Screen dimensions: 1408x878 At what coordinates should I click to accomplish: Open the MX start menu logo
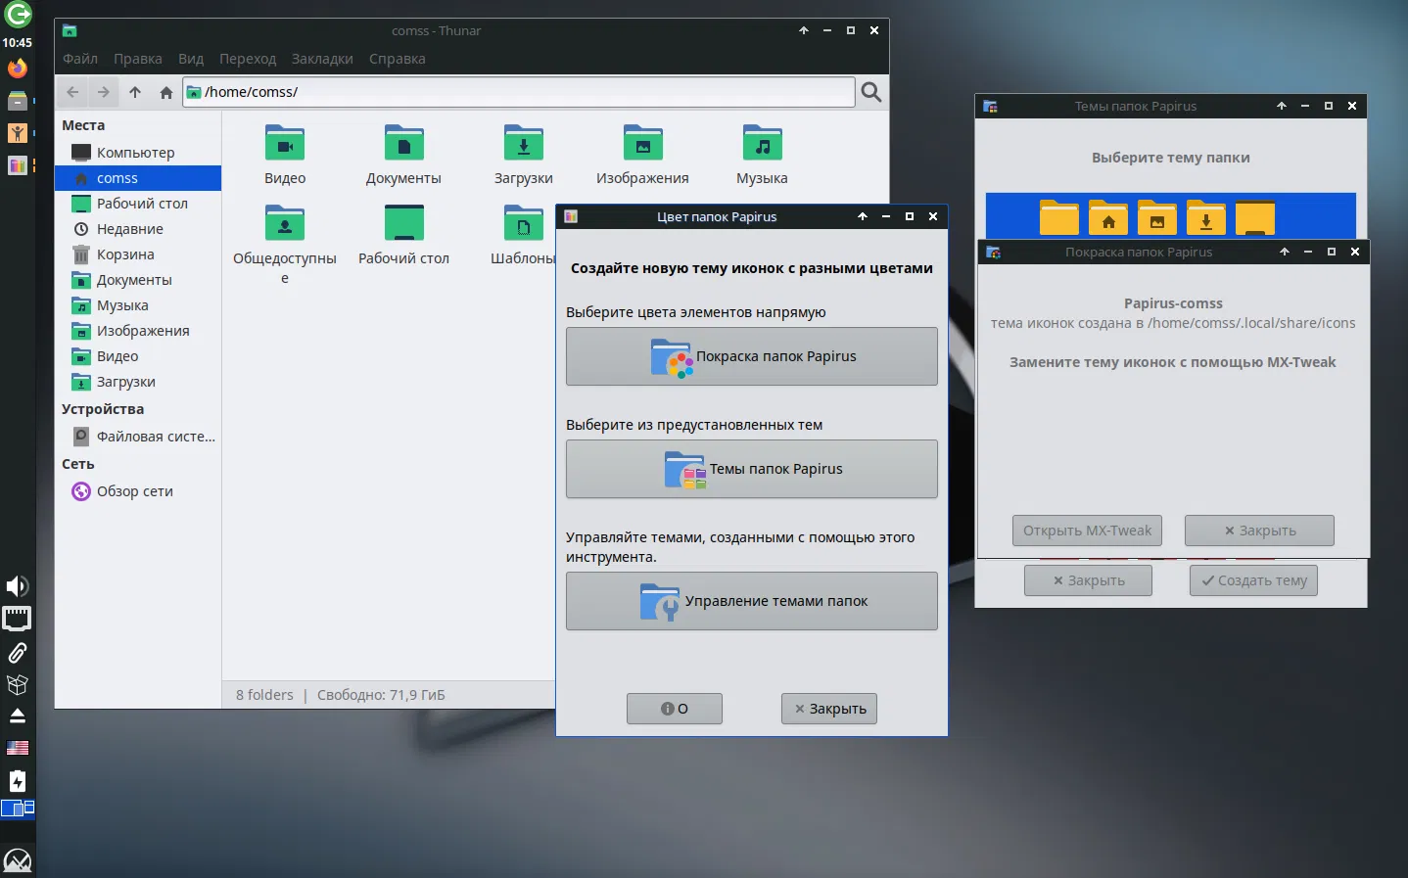pyautogui.click(x=18, y=861)
